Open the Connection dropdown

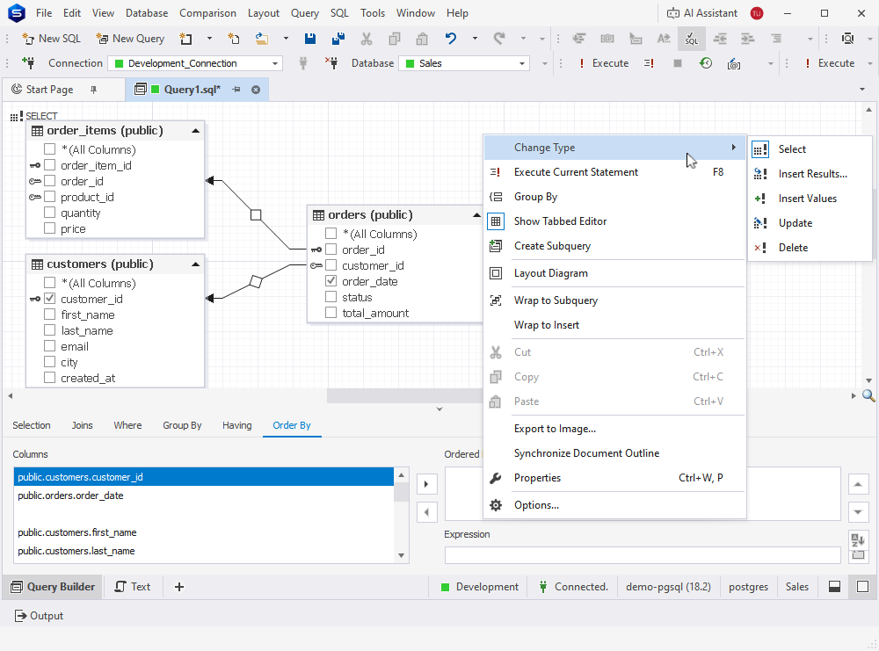274,63
